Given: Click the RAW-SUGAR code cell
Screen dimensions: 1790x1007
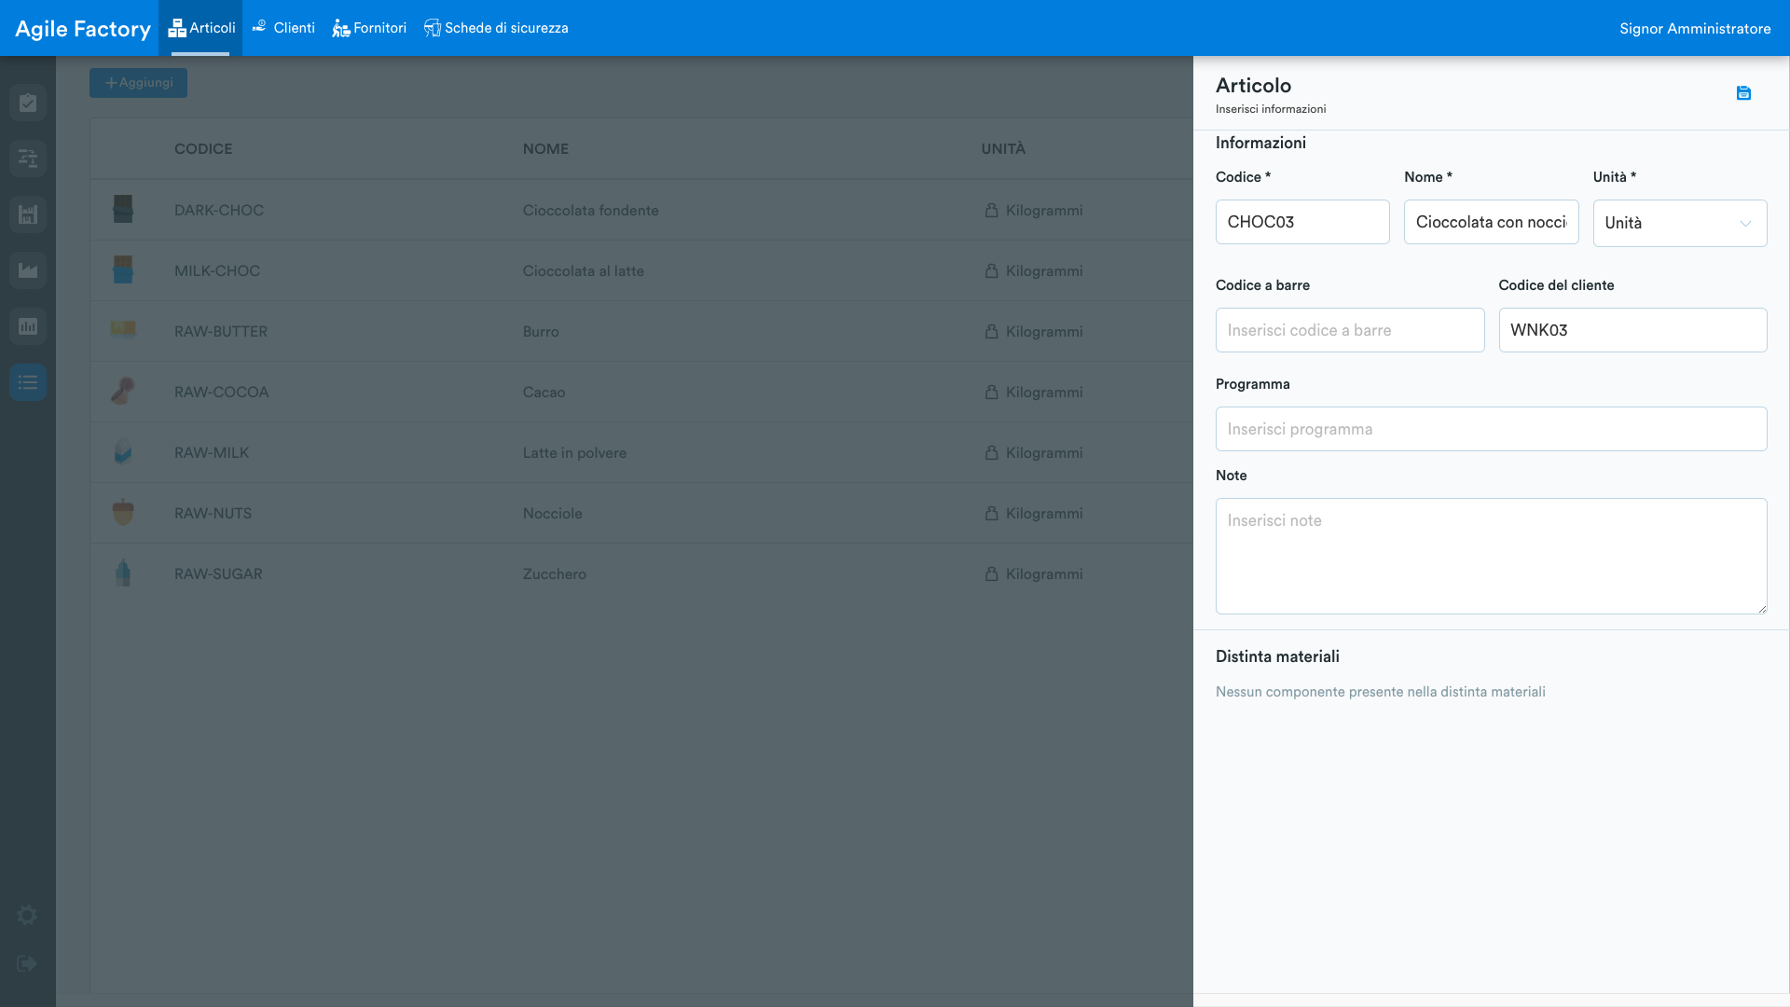Looking at the screenshot, I should point(218,573).
